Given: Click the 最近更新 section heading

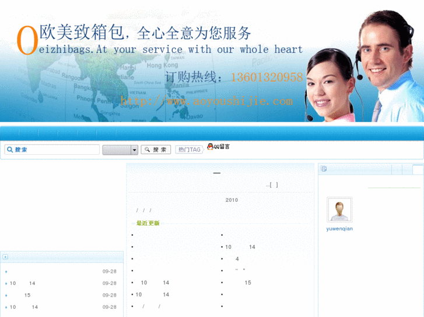Looking at the screenshot, I should coord(148,223).
